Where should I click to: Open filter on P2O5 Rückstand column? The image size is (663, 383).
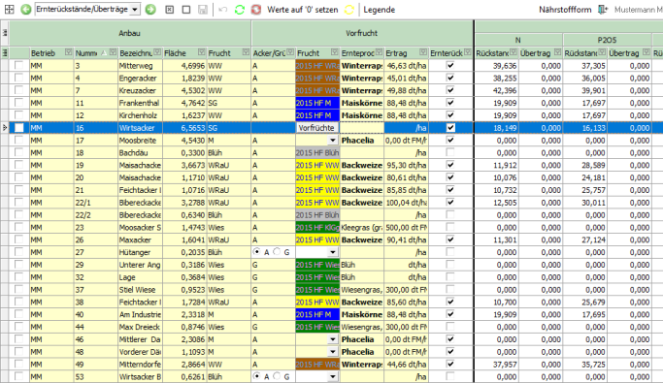click(602, 52)
